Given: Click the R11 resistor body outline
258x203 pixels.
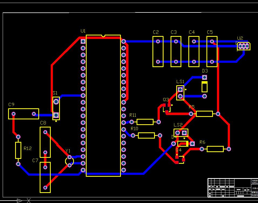Looking at the screenshot, I should pos(145,122).
